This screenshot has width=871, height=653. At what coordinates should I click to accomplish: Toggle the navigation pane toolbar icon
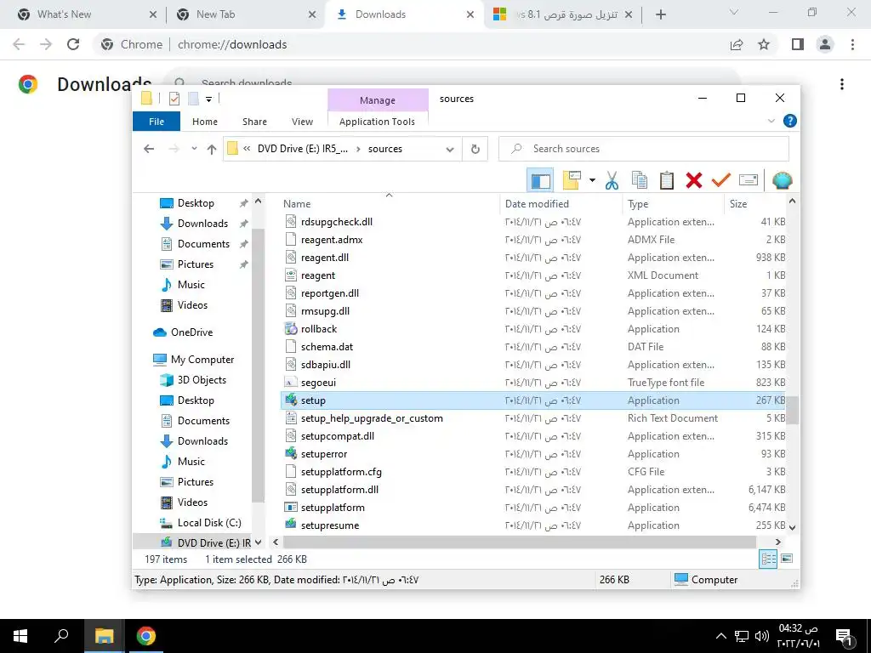point(540,180)
